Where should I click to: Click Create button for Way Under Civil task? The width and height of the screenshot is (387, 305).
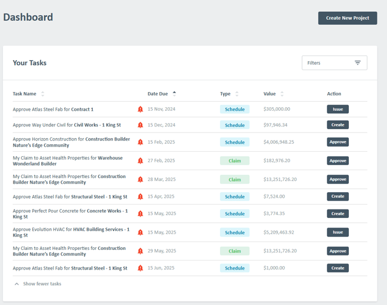337,125
